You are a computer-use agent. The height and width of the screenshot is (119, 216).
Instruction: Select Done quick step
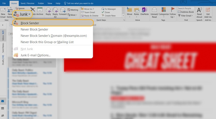point(106,12)
